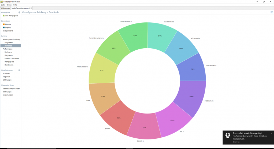This screenshot has height=149, width=274.
Task: Click the Dropbox logo in the notification
Action: [x=227, y=136]
